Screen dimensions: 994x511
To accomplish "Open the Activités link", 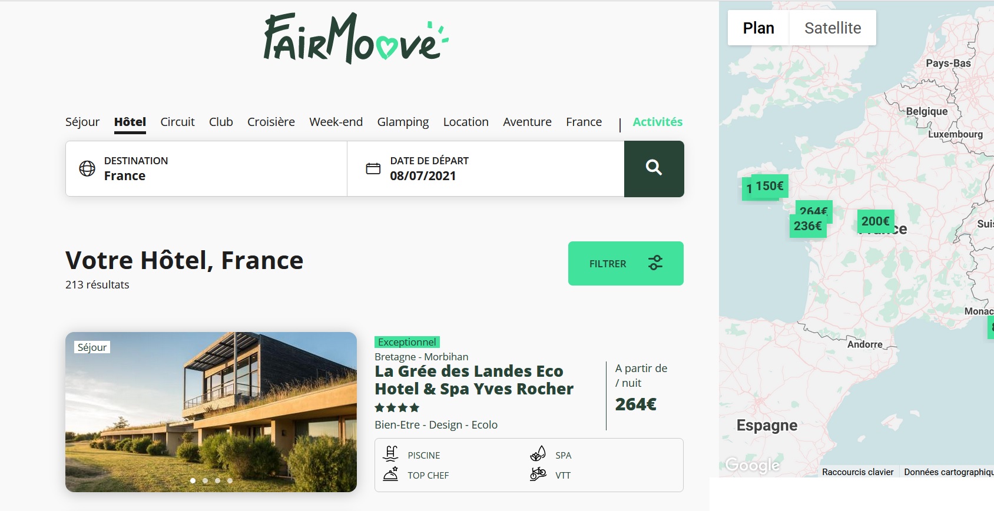I will pos(657,122).
